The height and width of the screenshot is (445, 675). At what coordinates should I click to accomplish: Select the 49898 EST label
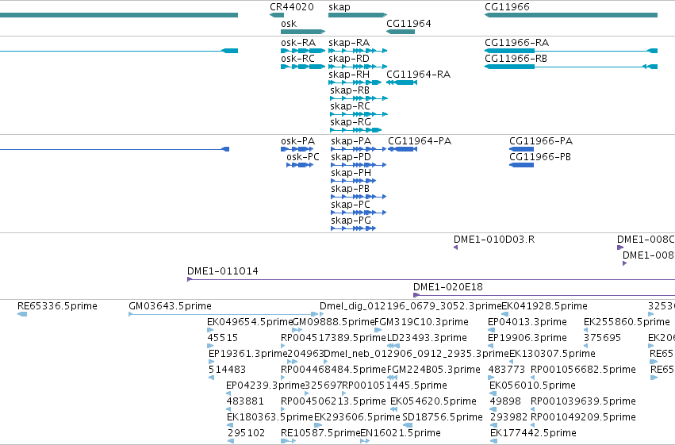pos(505,402)
